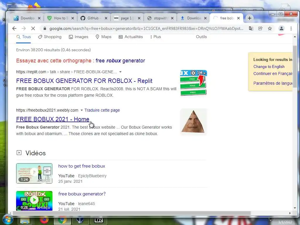
Task: Select the Tous search filter
Action: coord(23,37)
